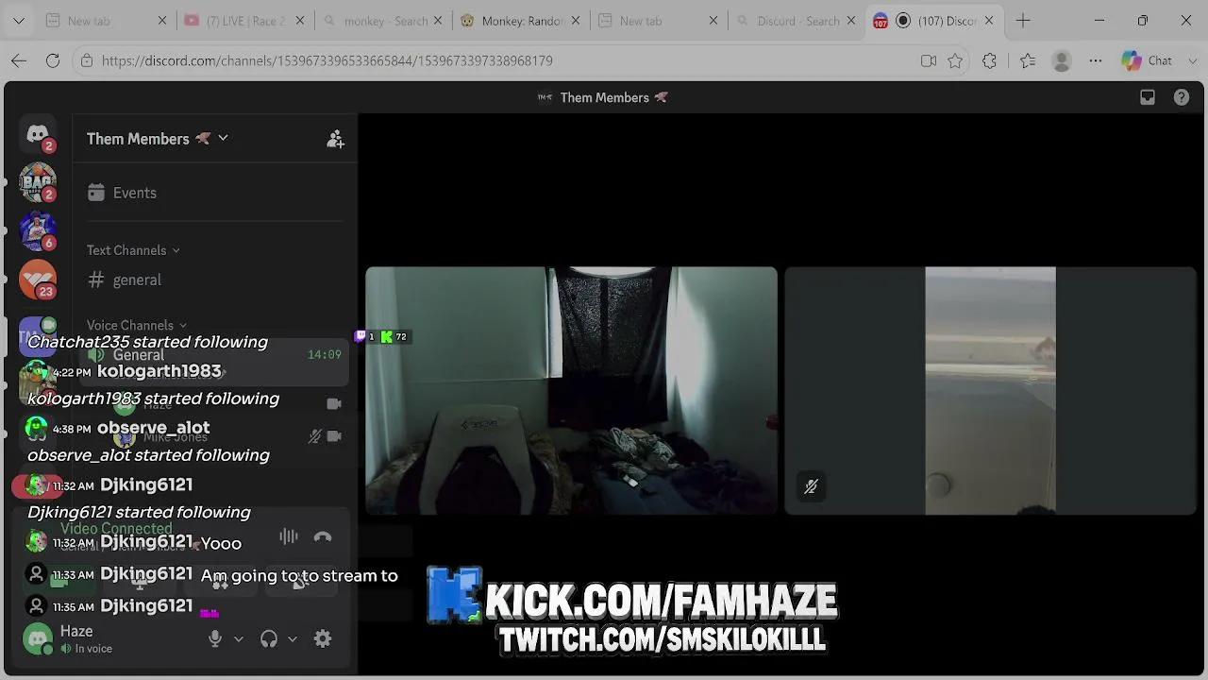
Task: Go back in the browser
Action: click(x=19, y=60)
